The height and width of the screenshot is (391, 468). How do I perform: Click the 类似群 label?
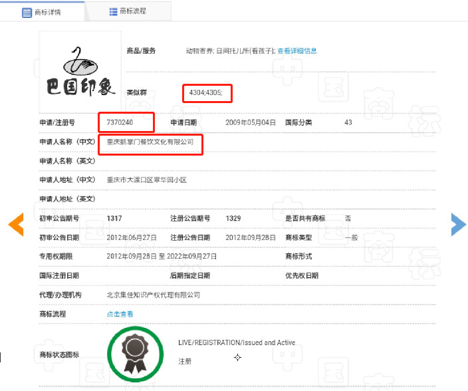137,92
